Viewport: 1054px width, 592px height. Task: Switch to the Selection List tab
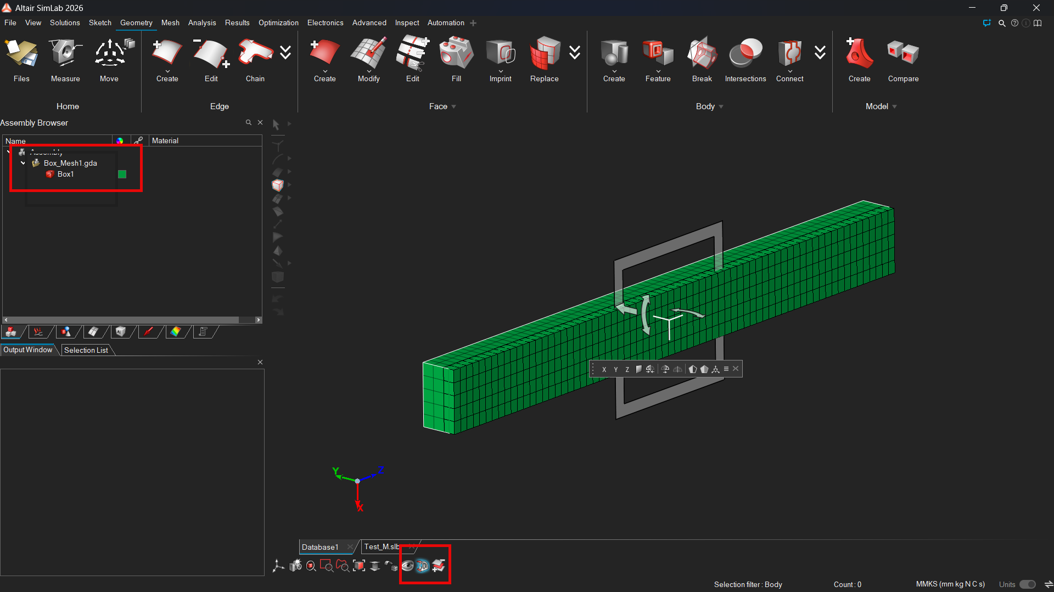click(x=86, y=350)
